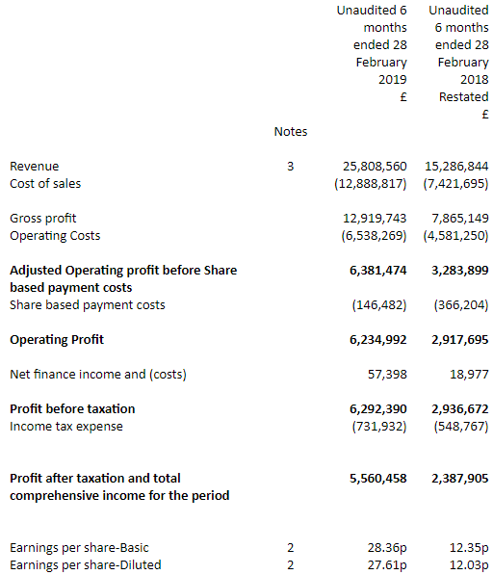Click the 2018 revenue value 15,286,844
Viewport: 493px width, 575px height.
point(456,167)
